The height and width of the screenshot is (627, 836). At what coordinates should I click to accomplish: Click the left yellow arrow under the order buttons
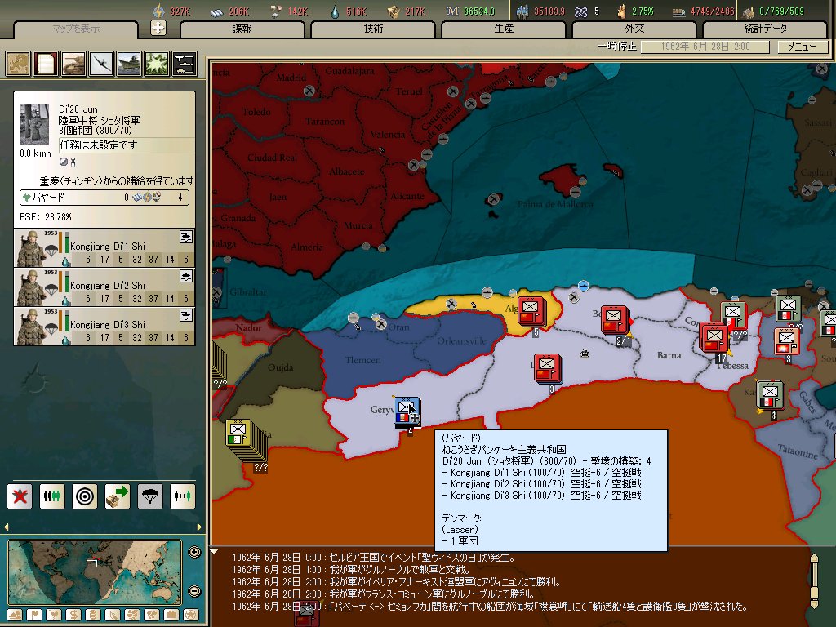[7, 527]
